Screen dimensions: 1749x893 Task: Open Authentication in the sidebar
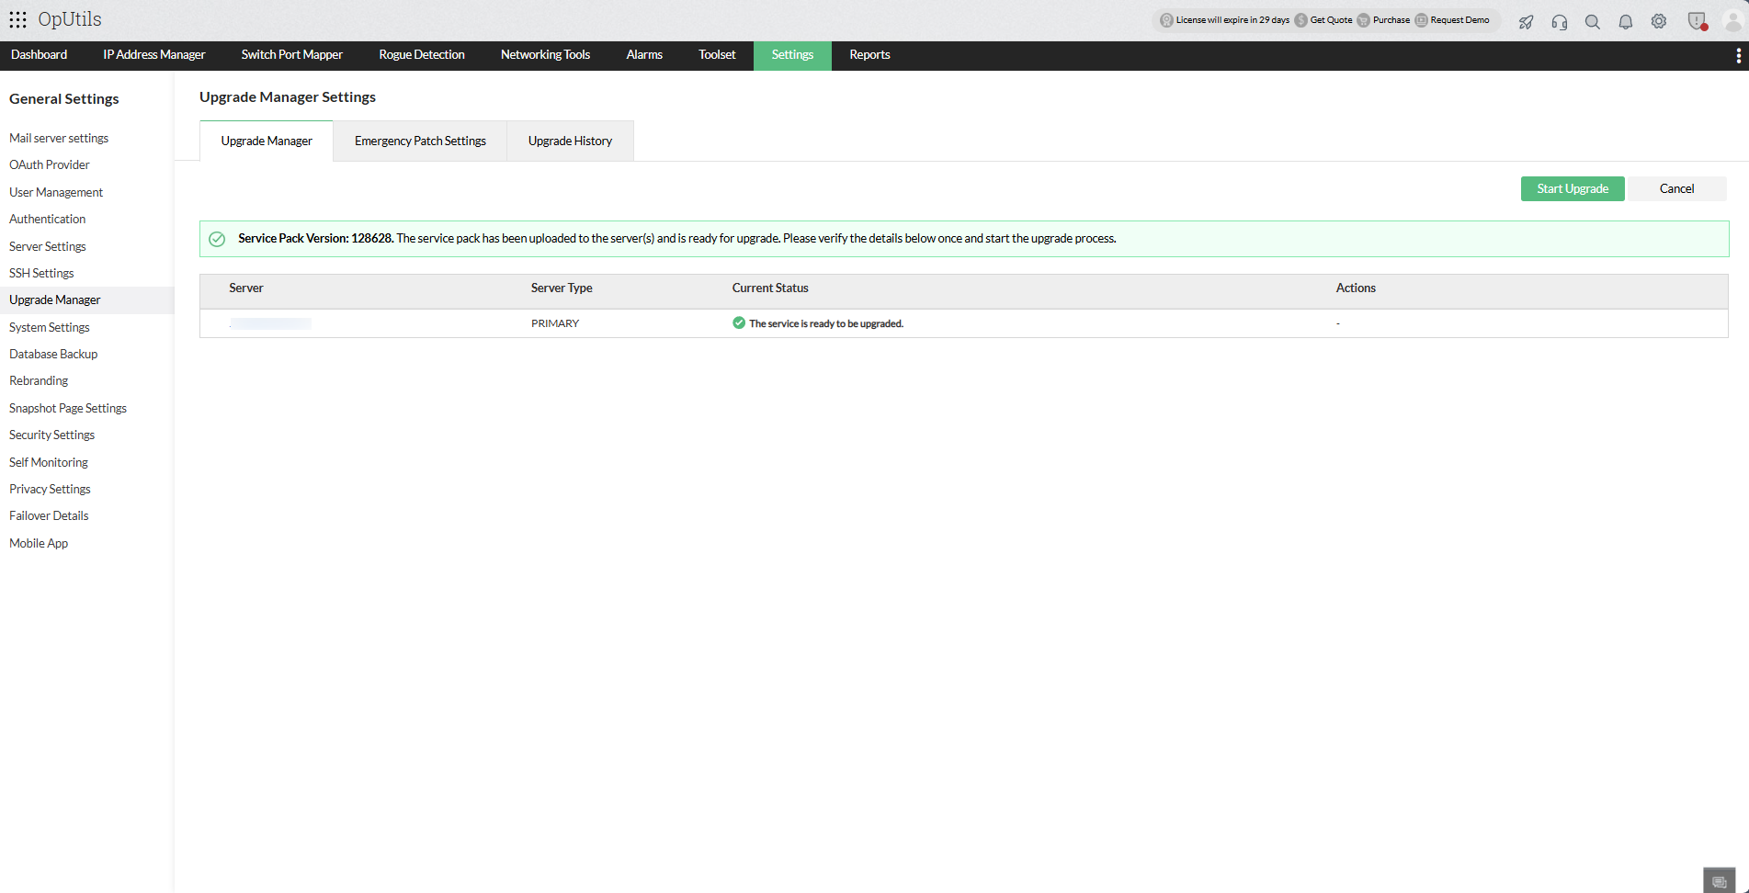[x=48, y=220]
